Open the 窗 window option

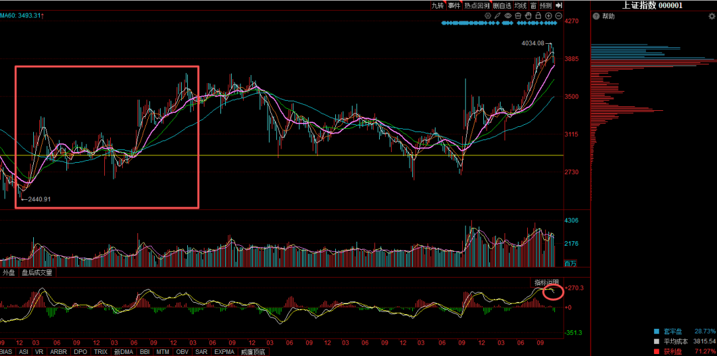point(533,5)
